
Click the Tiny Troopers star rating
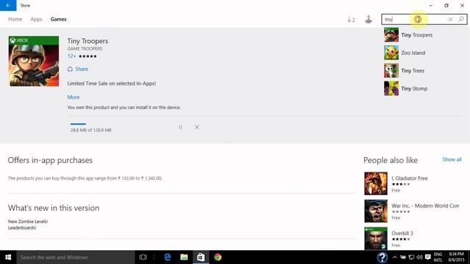pyautogui.click(x=87, y=56)
